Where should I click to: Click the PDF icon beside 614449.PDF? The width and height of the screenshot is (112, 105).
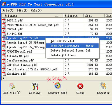tap(4, 34)
